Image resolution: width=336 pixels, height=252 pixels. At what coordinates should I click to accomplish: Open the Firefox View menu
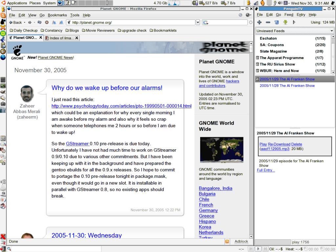[x=32, y=15]
